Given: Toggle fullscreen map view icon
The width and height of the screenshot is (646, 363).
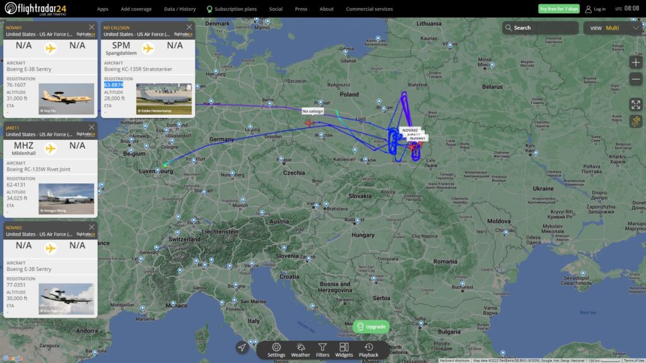Looking at the screenshot, I should point(636,105).
